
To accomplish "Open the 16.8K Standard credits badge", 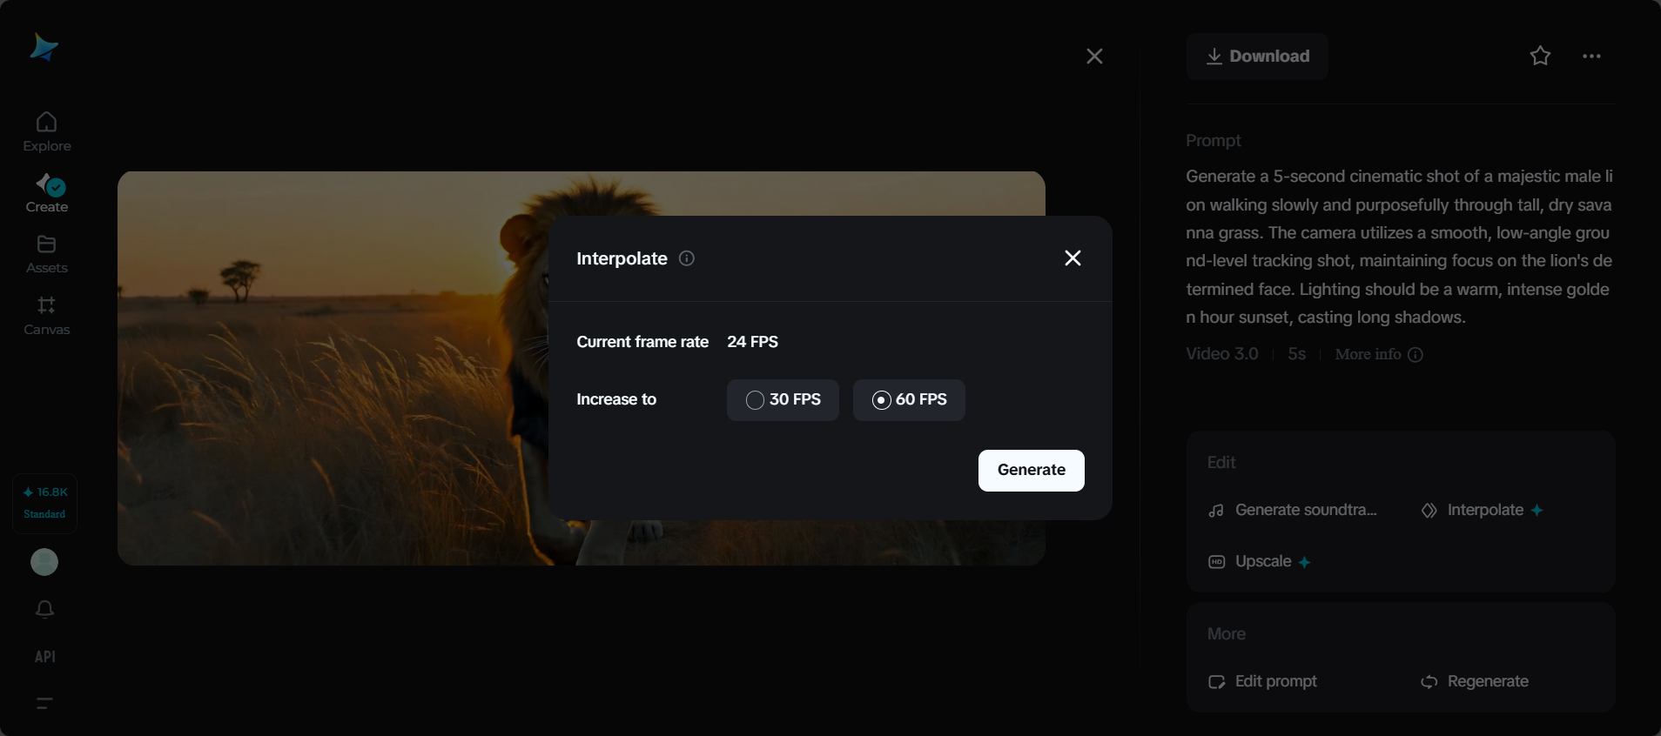I will point(45,503).
